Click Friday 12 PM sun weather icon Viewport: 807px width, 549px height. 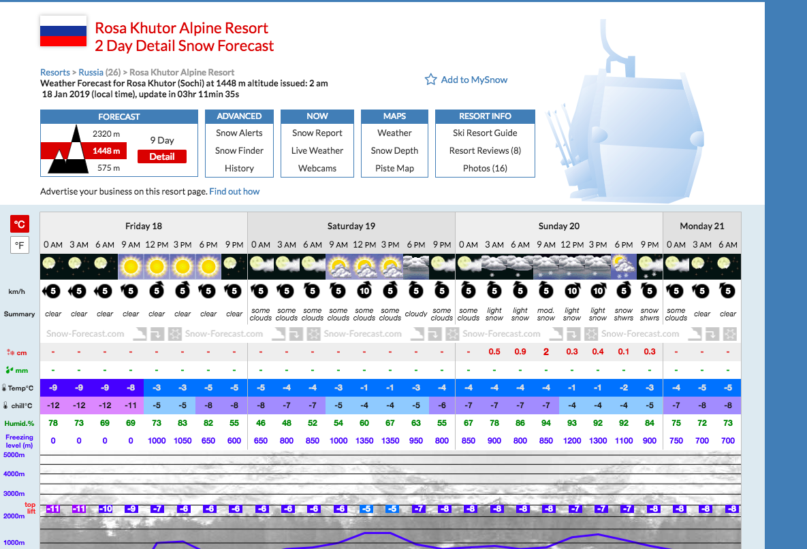157,266
